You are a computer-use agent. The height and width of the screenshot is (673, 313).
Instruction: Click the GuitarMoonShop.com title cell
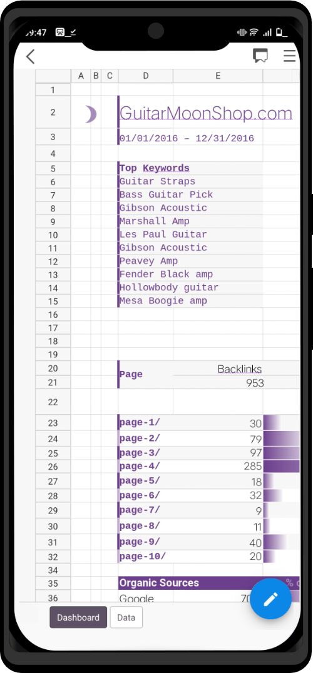(x=206, y=113)
